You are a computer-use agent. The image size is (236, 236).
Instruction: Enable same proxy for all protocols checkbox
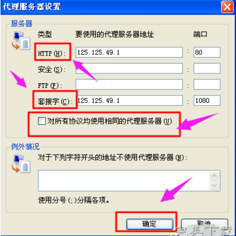42,121
